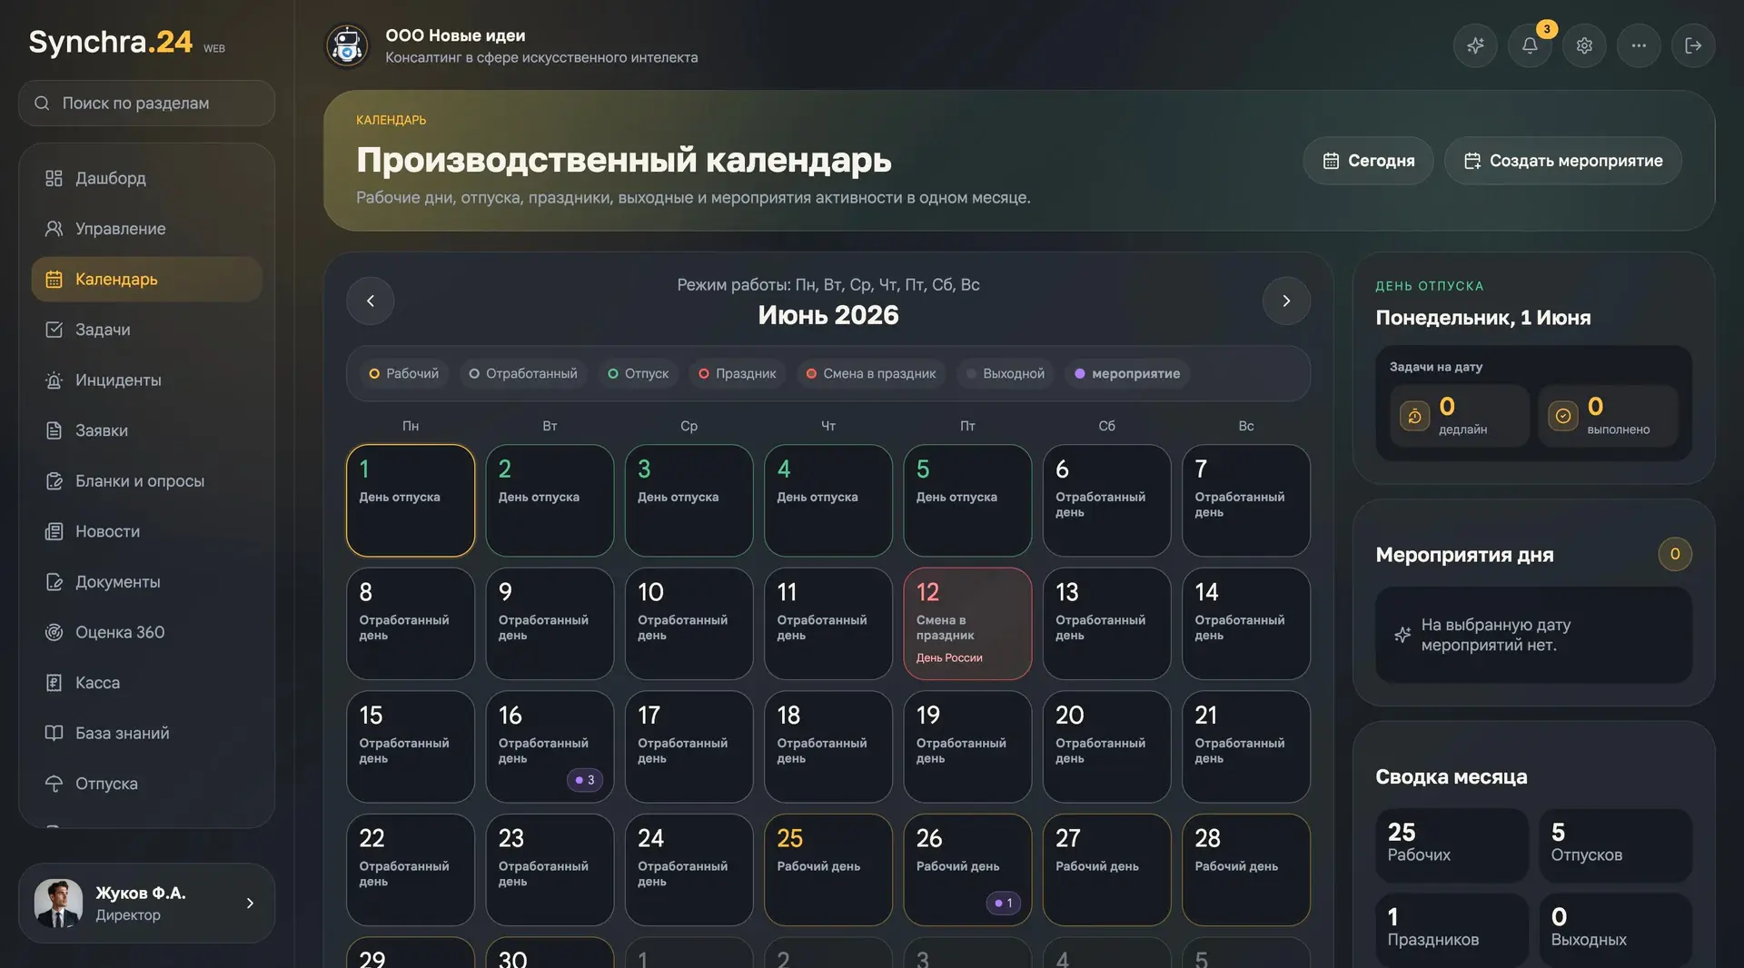The height and width of the screenshot is (968, 1744).
Task: Open the 1 event badge on June 26
Action: (x=1003, y=904)
